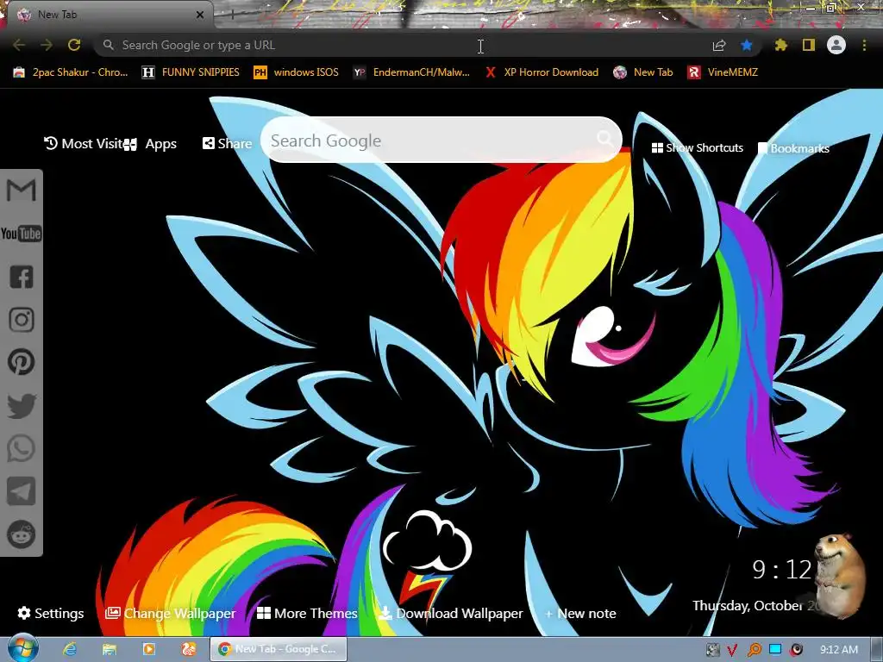Click the 9:12 clock widget
The height and width of the screenshot is (662, 883).
tap(781, 570)
